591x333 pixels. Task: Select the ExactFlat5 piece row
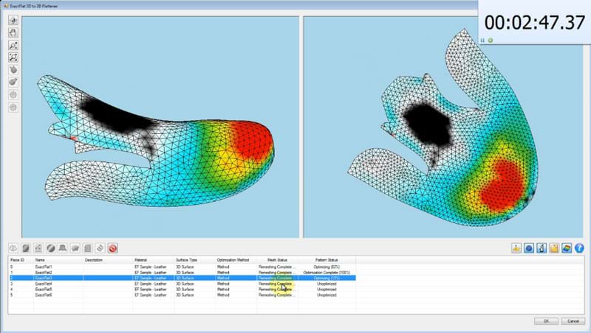click(x=45, y=290)
